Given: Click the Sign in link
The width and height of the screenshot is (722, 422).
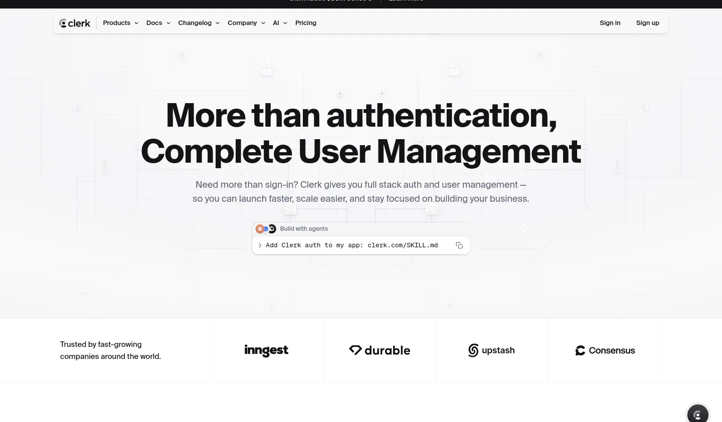Looking at the screenshot, I should [x=610, y=23].
